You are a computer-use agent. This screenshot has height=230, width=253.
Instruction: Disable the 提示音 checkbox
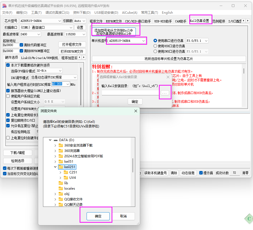(x=201, y=173)
